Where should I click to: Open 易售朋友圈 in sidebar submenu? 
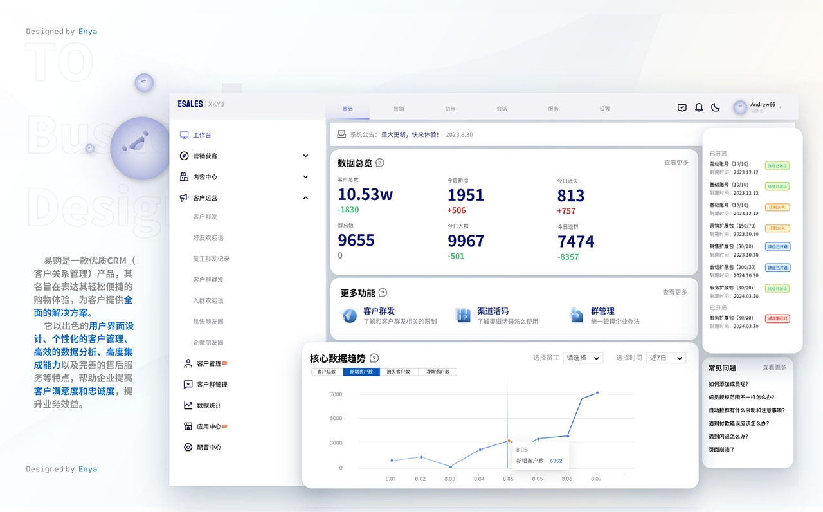[x=208, y=322]
